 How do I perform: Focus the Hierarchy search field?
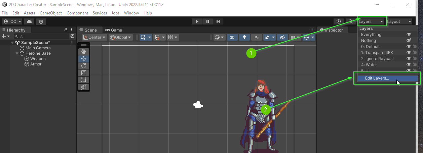click(41, 36)
